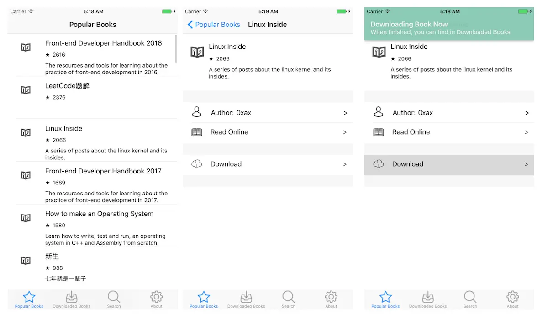548x320 pixels.
Task: Open Search tab in first screen
Action: [114, 299]
